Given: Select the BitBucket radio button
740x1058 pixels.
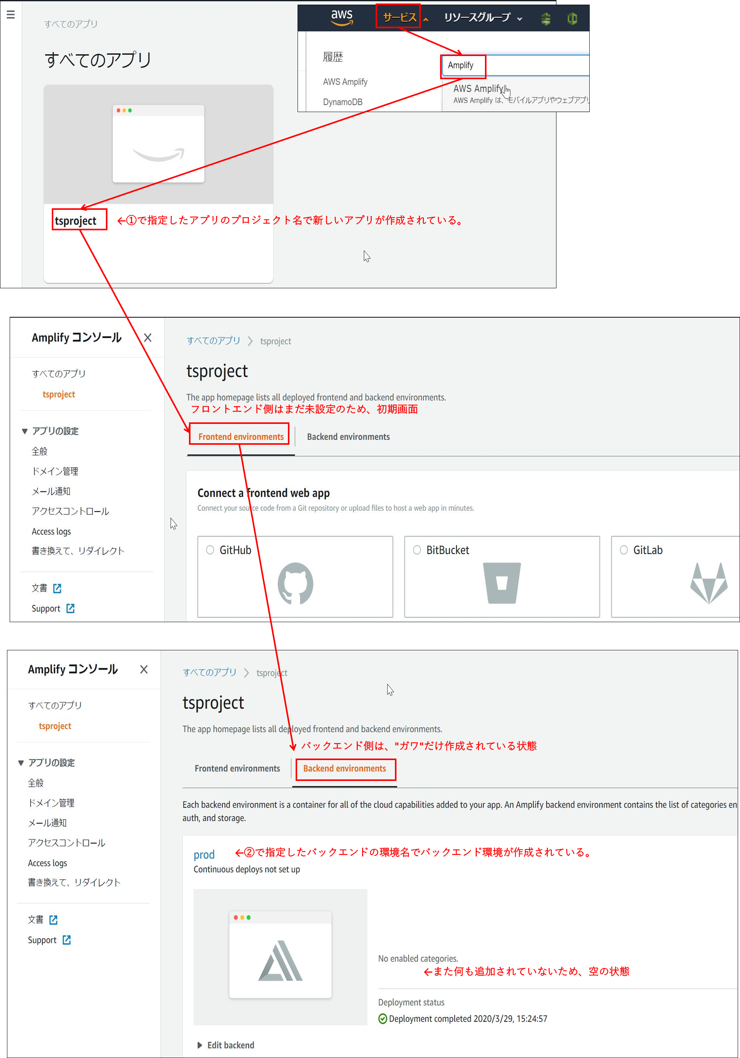Looking at the screenshot, I should [x=417, y=550].
